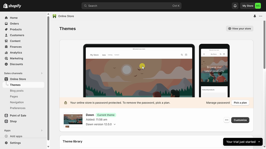
Task: Click the main page vertical scrollbar
Action: pos(264,45)
